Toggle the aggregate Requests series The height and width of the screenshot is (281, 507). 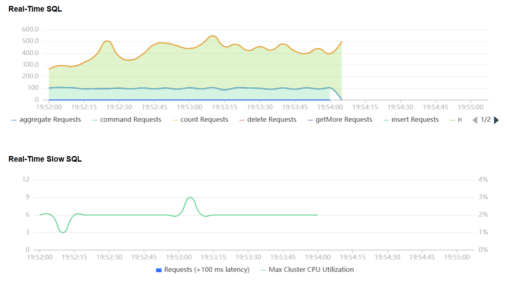46,120
